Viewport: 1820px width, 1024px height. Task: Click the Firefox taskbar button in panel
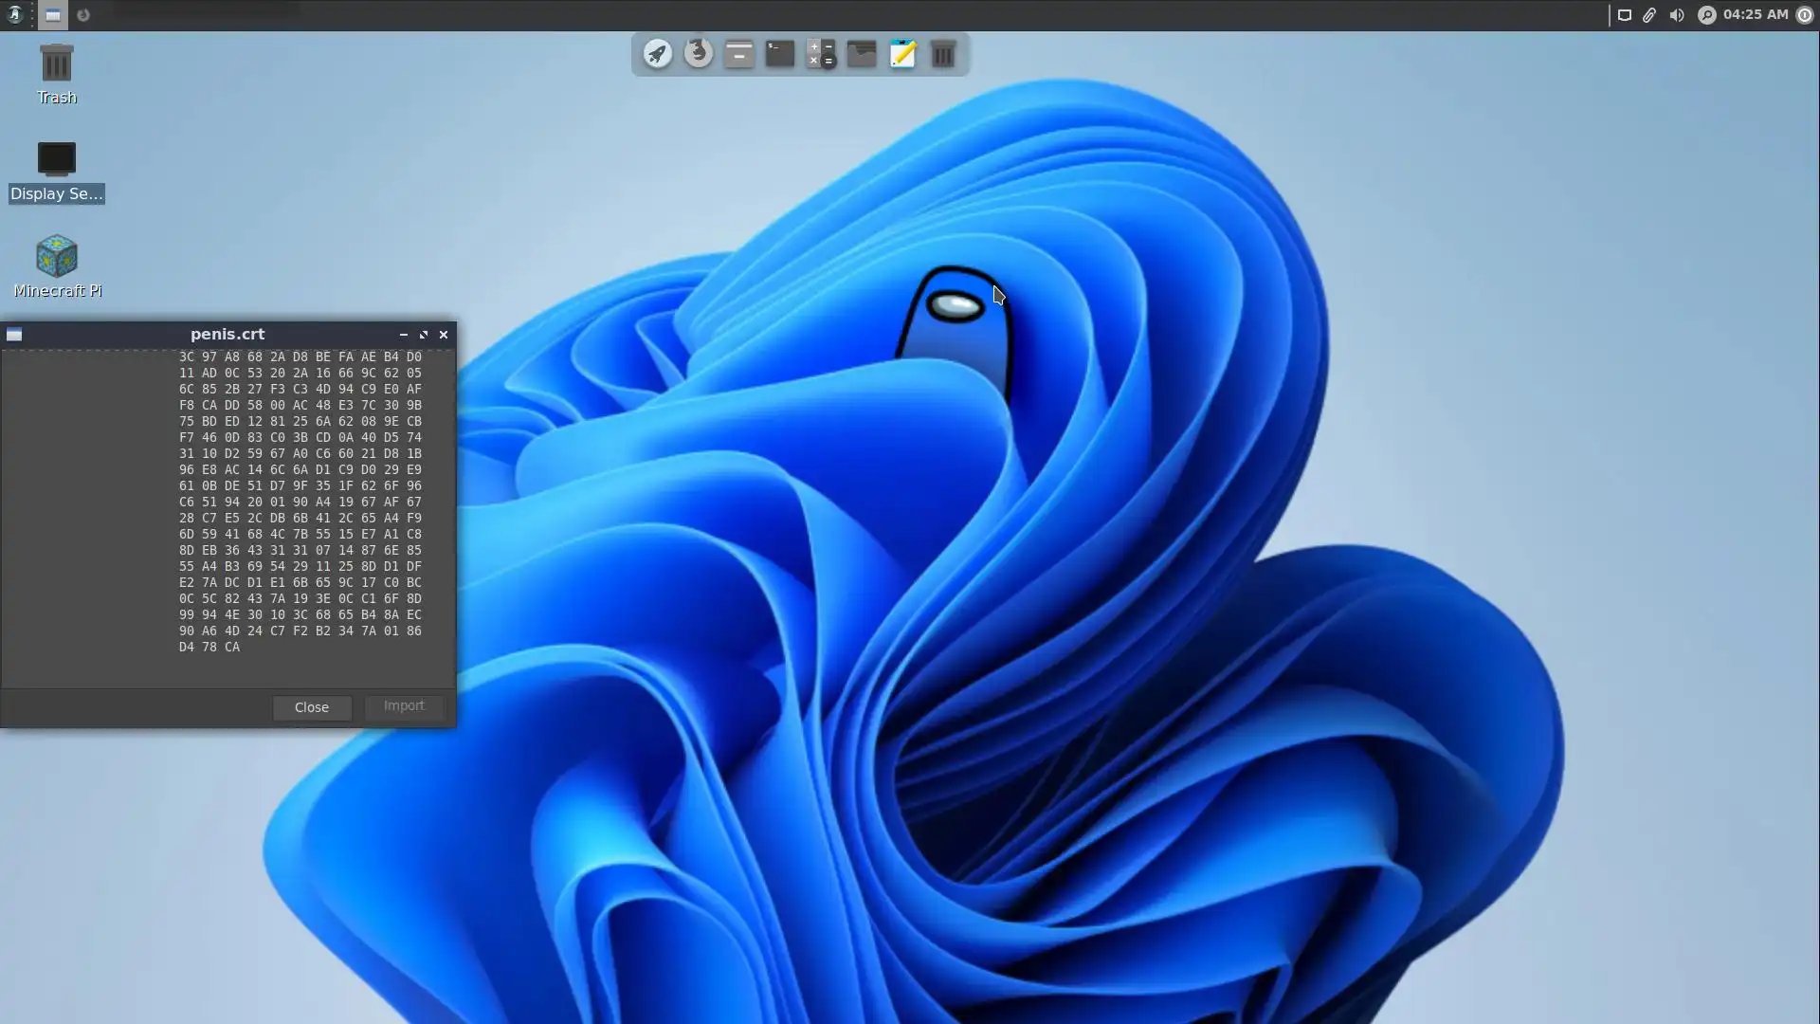[83, 15]
